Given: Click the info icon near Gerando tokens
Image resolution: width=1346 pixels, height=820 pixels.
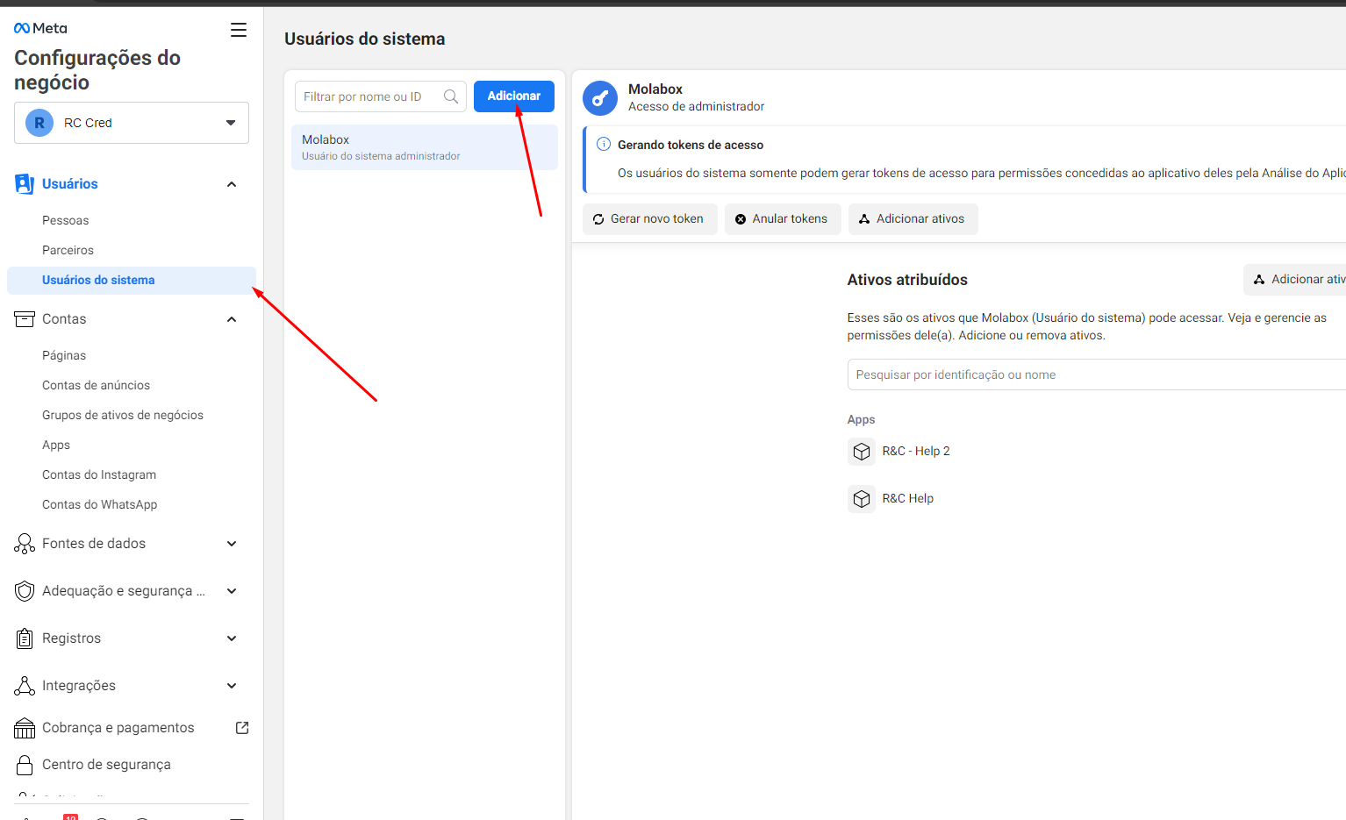Looking at the screenshot, I should [604, 144].
